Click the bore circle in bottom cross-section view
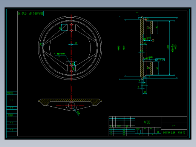This screenshot has width=196, height=147. [72, 105]
